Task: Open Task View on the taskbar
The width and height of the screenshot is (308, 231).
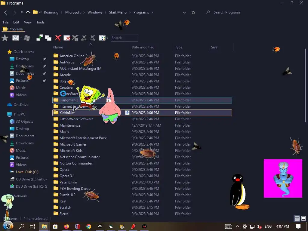Action: 32,226
